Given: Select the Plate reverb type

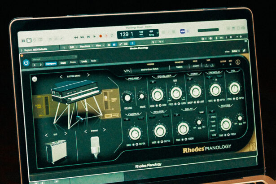Looking at the screenshot, I should [x=213, y=122].
